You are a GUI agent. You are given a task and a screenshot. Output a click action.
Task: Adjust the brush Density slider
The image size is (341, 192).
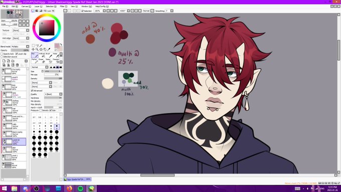53,79
